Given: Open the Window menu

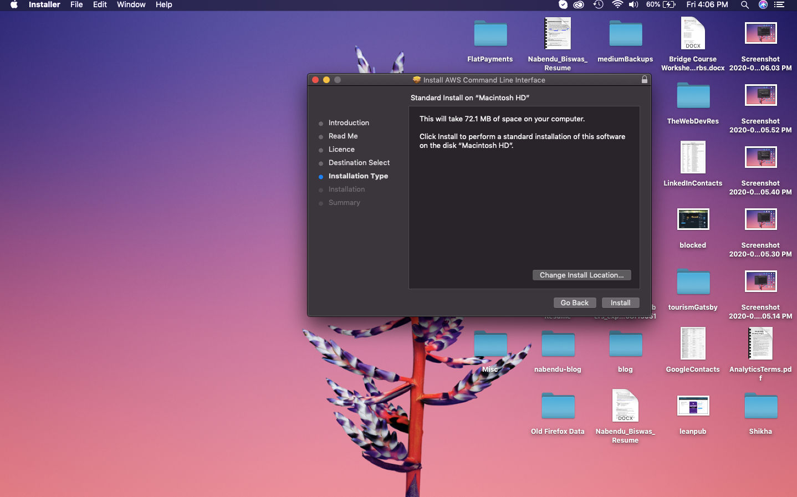Looking at the screenshot, I should point(131,4).
